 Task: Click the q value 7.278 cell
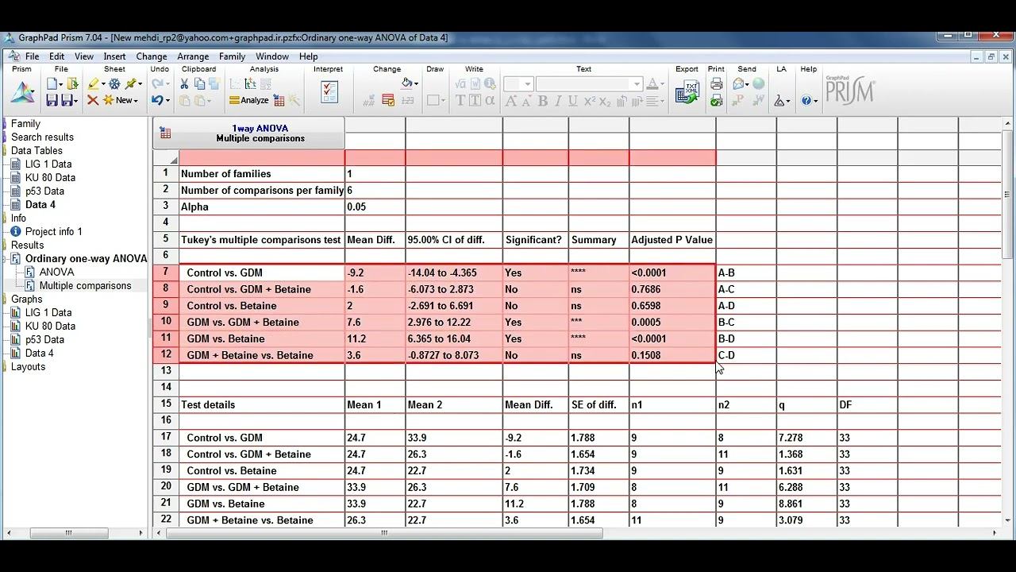[x=806, y=438]
